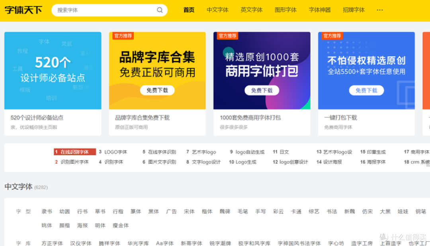Viewport: 430px width, 246px height.
Task: Click 免费下载 on 品牌字库合集 banner
Action: coord(157,90)
